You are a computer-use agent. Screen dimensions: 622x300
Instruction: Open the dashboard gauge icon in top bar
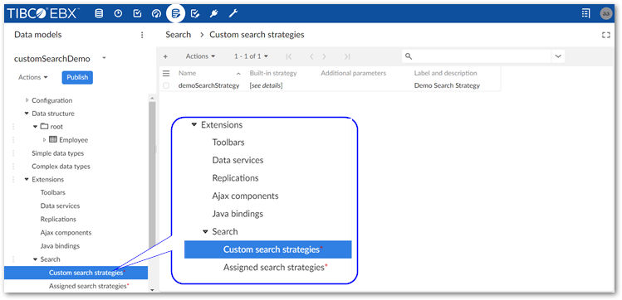(x=156, y=14)
